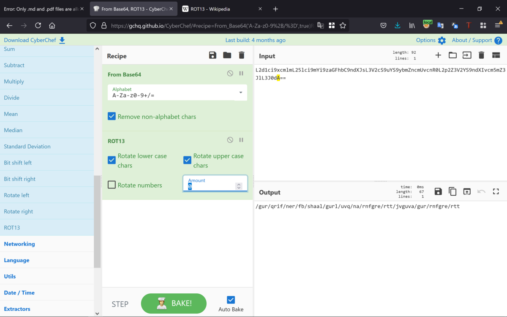Toggle Auto Bake checkbox
This screenshot has height=317, width=507.
coord(231,300)
